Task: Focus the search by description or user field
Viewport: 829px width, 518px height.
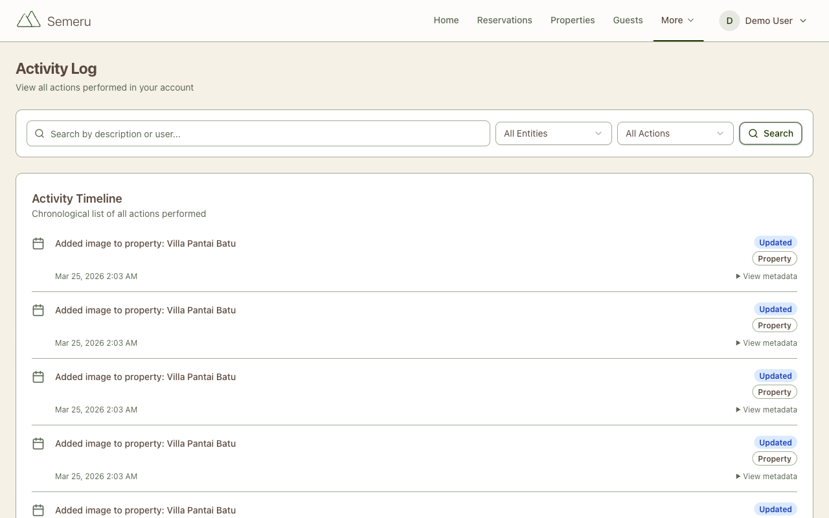Action: click(x=258, y=133)
